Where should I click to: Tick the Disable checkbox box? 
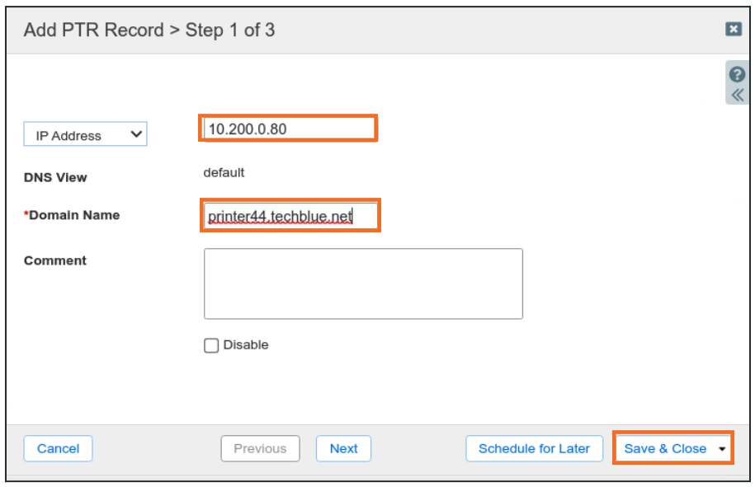[x=211, y=345]
